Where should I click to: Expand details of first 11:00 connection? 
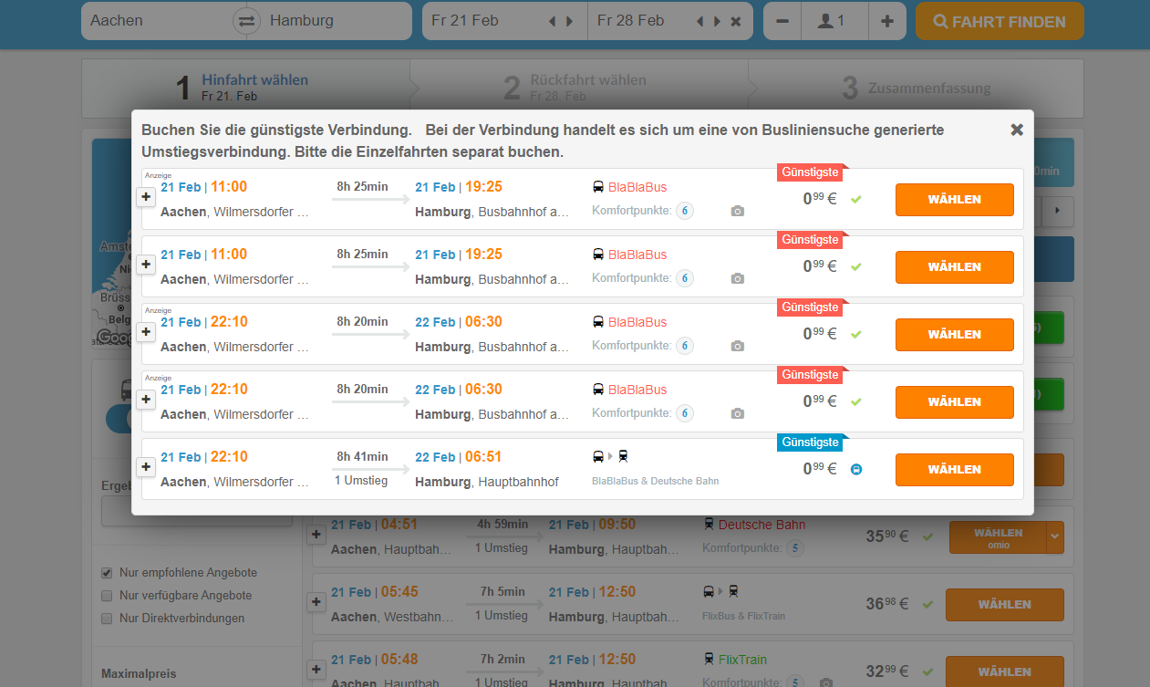pos(145,197)
